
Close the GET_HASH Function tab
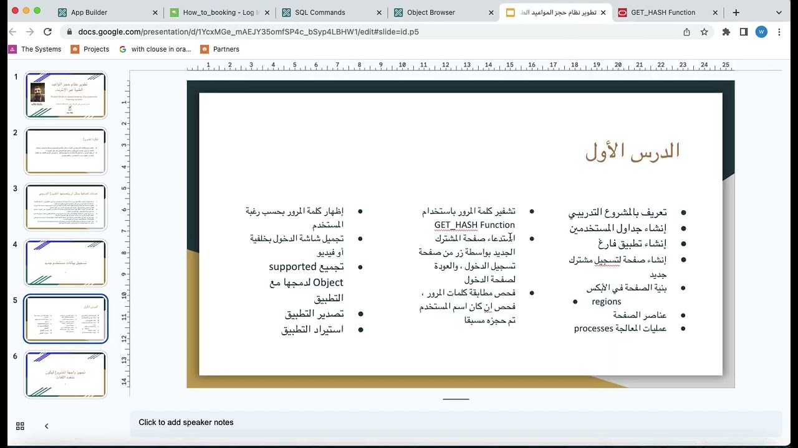[x=714, y=12]
